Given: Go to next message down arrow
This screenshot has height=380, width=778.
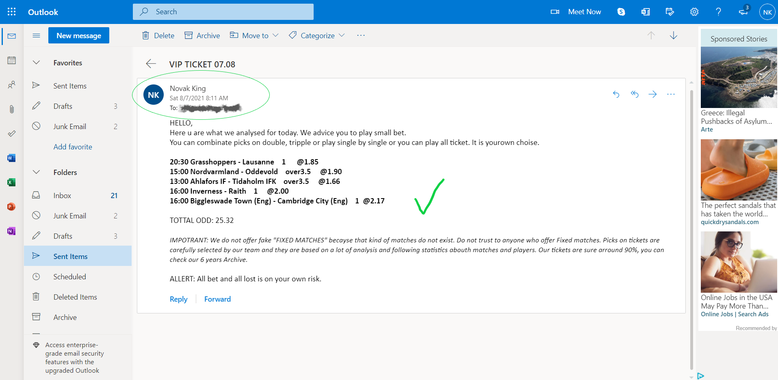Looking at the screenshot, I should [x=673, y=35].
